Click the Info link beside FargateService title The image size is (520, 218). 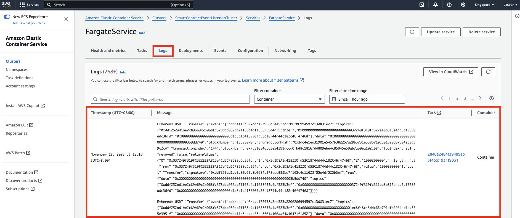(x=142, y=33)
